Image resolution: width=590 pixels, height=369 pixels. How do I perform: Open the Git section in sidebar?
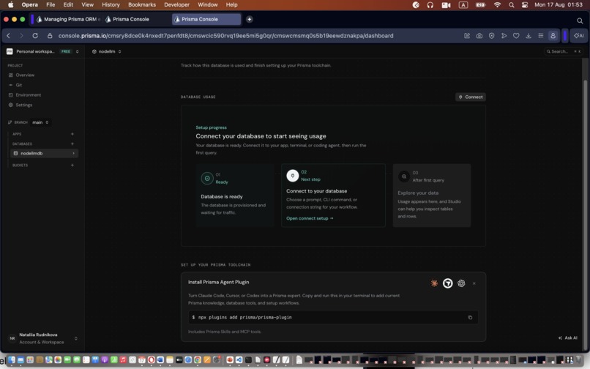(x=18, y=85)
